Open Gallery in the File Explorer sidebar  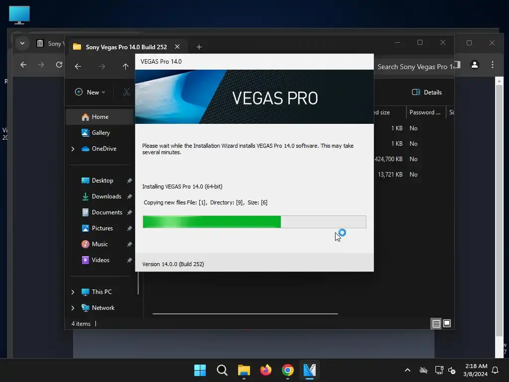pyautogui.click(x=100, y=132)
